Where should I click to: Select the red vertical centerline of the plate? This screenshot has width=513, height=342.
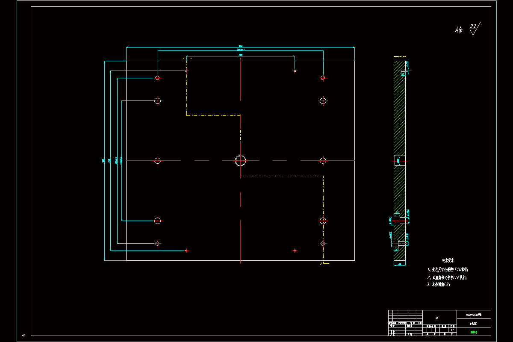pyautogui.click(x=241, y=161)
